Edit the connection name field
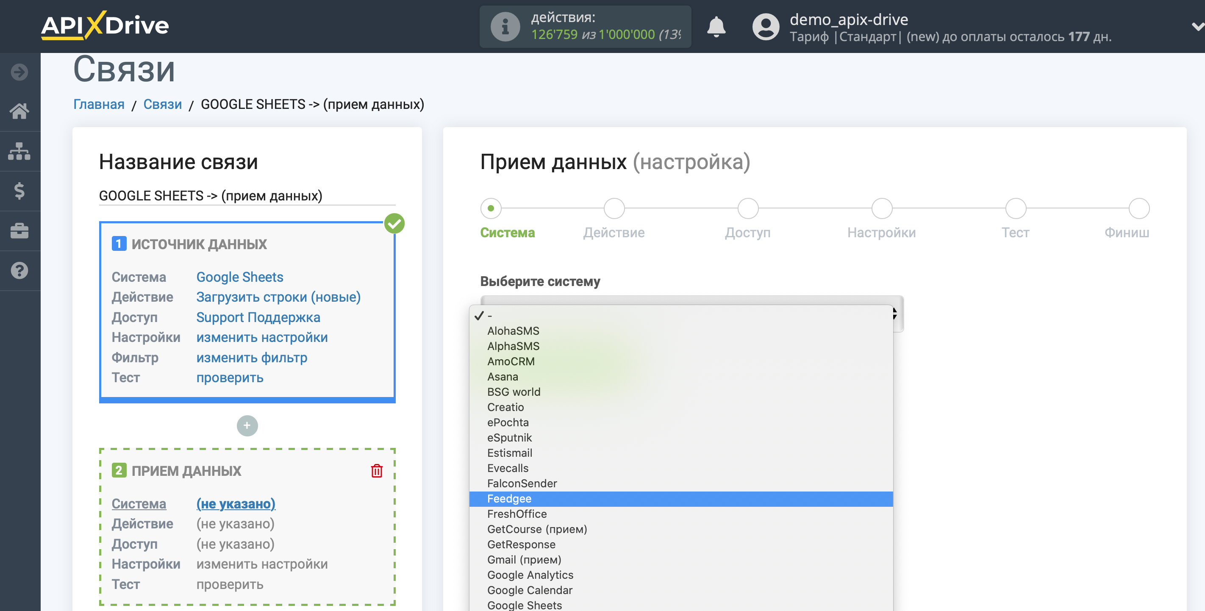 247,196
